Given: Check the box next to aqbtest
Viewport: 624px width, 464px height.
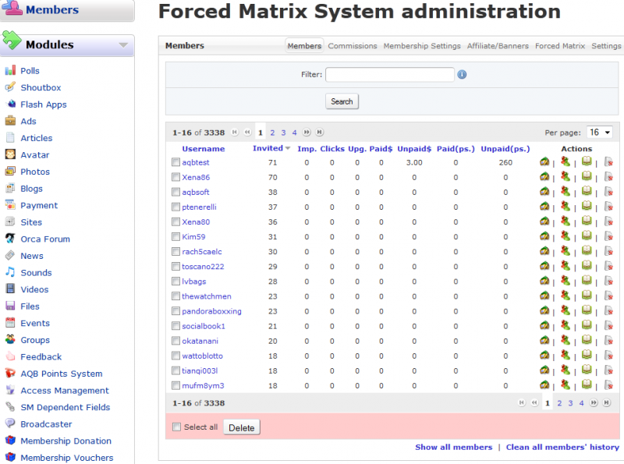Looking at the screenshot, I should [x=175, y=162].
